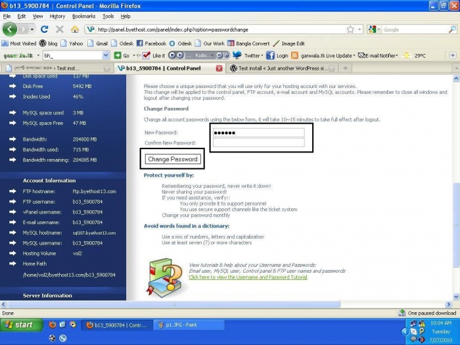Click the green Back navigation arrow
Screen dimensions: 460x345
pyautogui.click(x=10, y=30)
